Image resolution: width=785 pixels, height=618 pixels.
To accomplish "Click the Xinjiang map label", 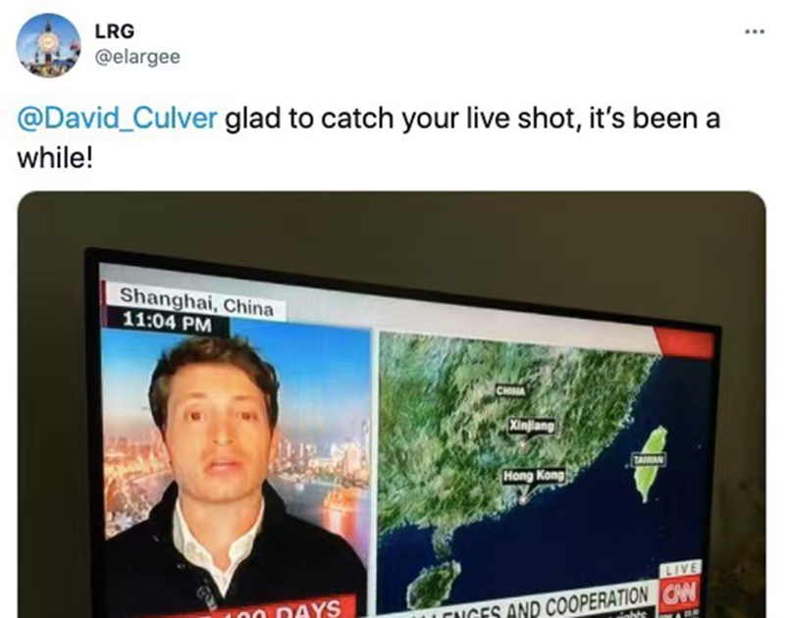I will (532, 426).
